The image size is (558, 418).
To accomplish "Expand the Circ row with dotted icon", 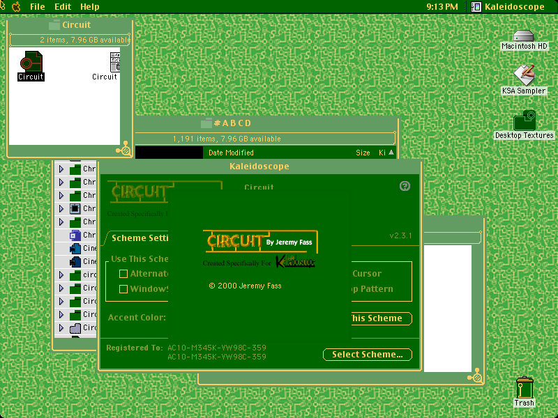I will 61,327.
